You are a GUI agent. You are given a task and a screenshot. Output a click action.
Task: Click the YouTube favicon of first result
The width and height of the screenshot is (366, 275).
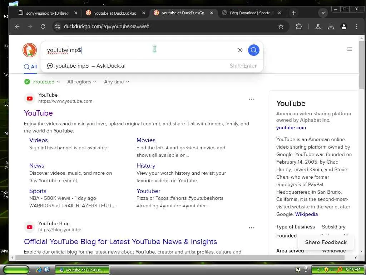pyautogui.click(x=30, y=98)
